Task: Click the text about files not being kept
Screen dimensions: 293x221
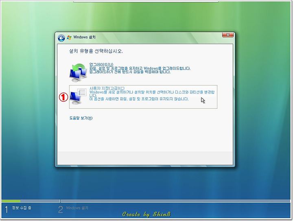Action: point(139,99)
